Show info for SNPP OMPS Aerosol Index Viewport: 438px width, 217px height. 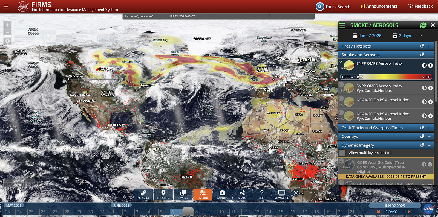tap(430, 66)
